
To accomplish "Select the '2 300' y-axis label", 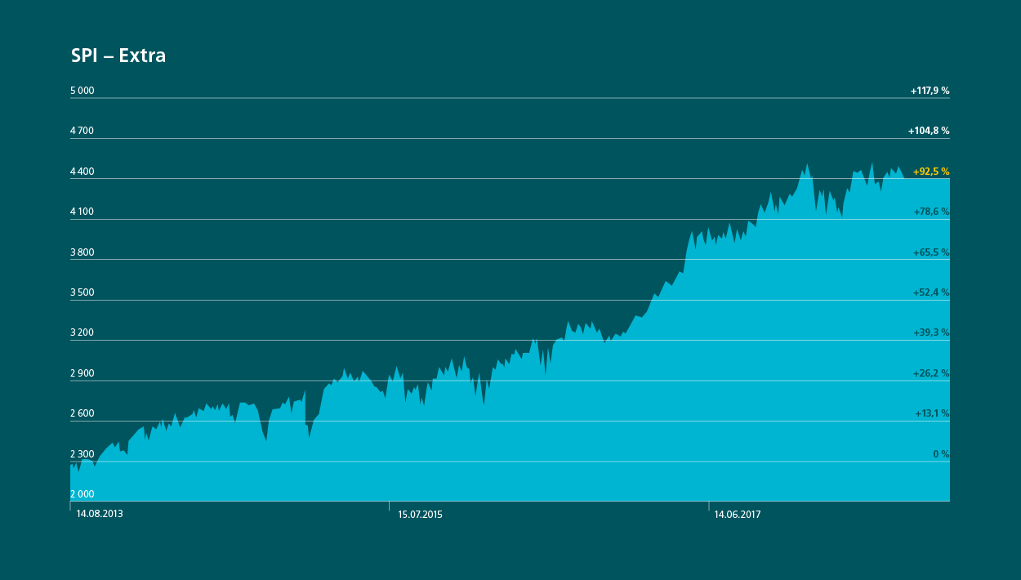I will [82, 454].
